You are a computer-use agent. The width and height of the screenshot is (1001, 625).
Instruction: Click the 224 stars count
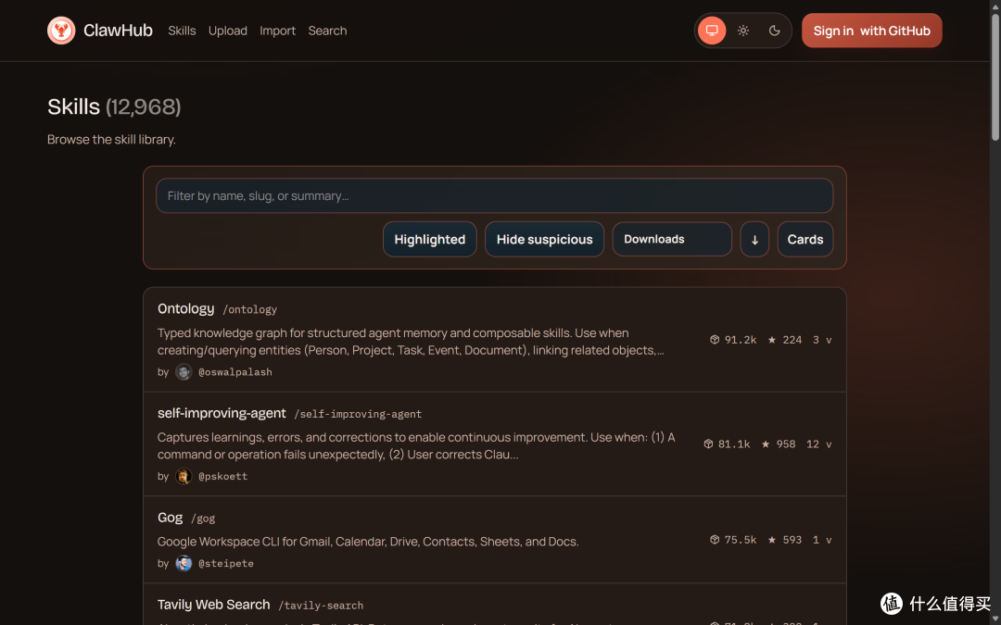tap(792, 340)
